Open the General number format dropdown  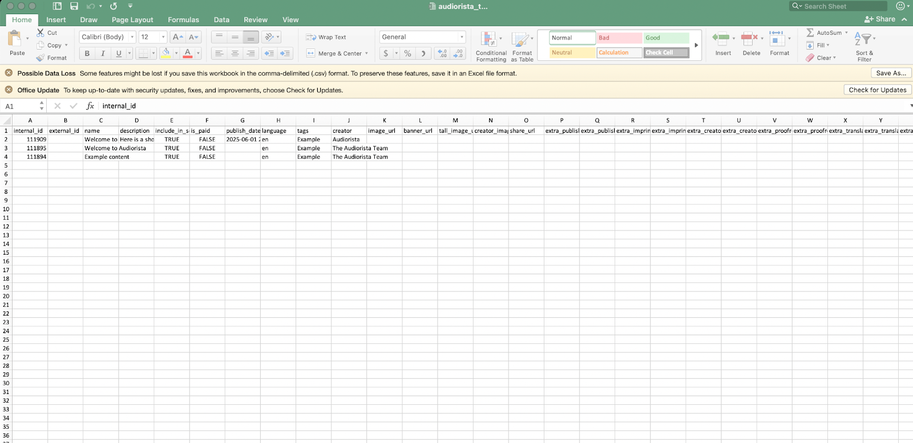pos(462,37)
